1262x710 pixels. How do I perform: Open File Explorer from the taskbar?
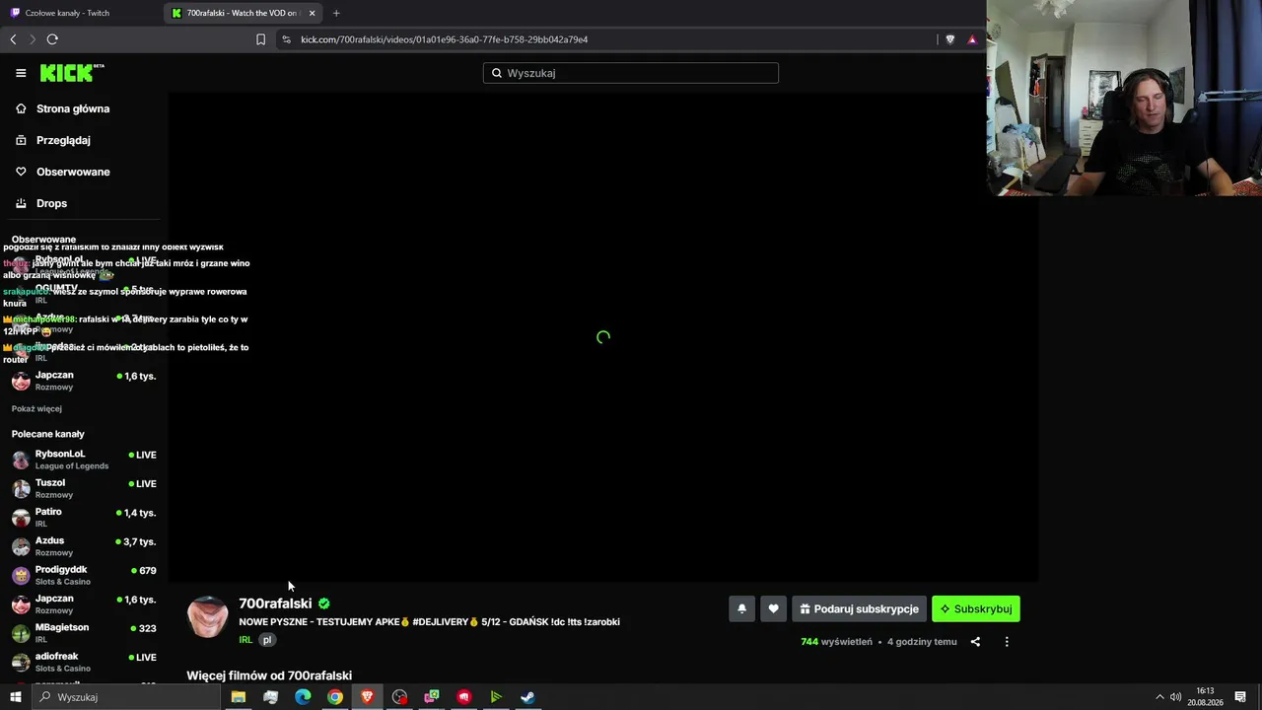239,697
